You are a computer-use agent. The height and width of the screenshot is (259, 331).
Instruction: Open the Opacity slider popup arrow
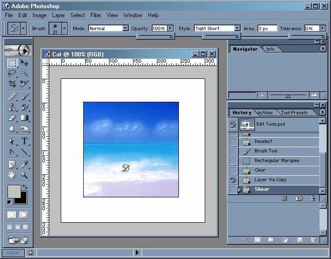coord(170,28)
